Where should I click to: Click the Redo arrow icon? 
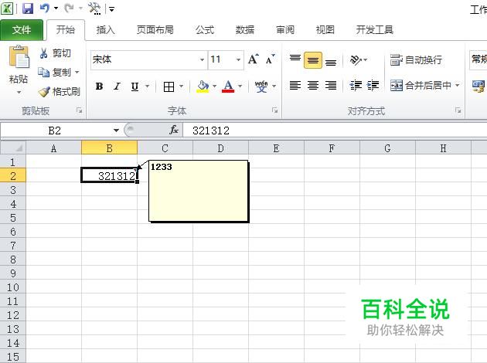69,8
